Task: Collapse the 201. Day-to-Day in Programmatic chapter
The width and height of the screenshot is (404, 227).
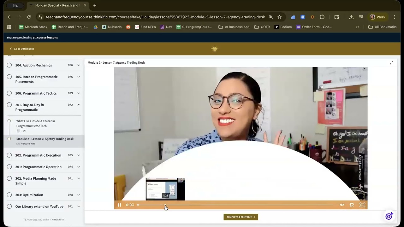Action: 79,105
